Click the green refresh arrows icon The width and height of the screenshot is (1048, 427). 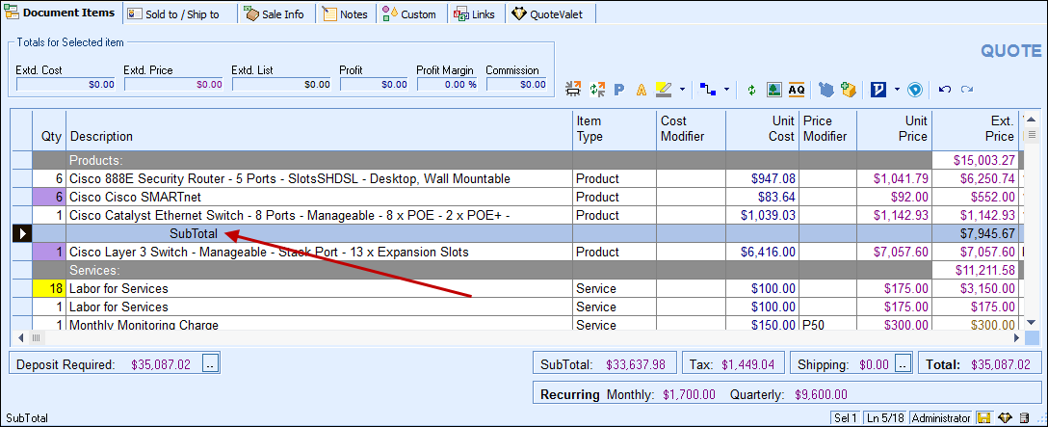[752, 90]
